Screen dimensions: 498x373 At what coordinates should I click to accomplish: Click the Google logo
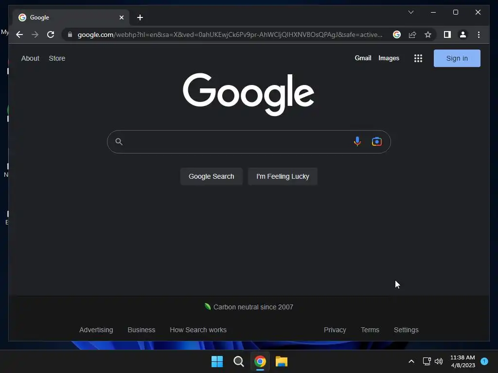pos(249,94)
